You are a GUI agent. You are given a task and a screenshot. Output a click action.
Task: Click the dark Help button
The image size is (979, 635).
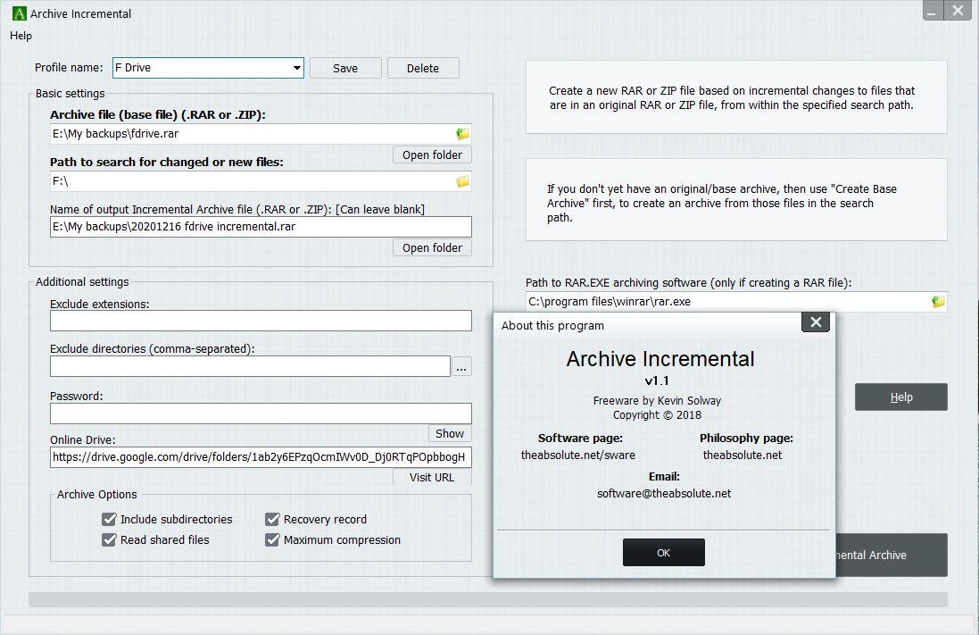point(901,397)
